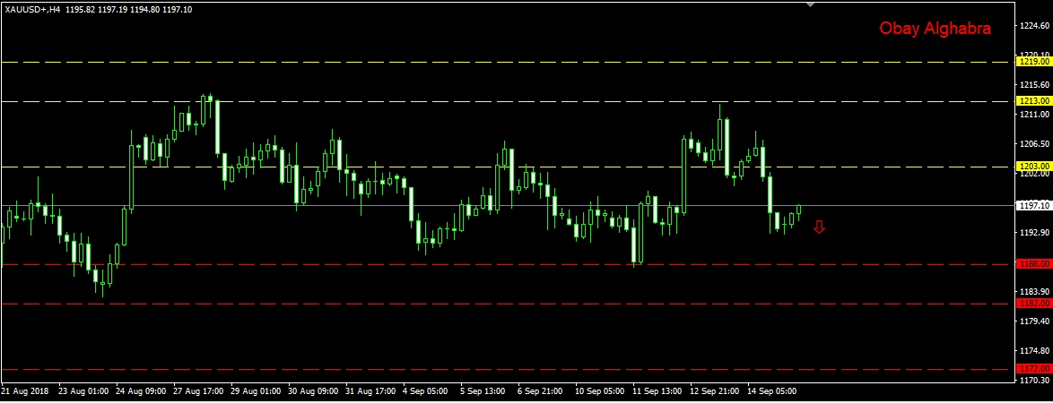Click the 10 Sep 05:00 time label
The height and width of the screenshot is (403, 1053).
600,391
